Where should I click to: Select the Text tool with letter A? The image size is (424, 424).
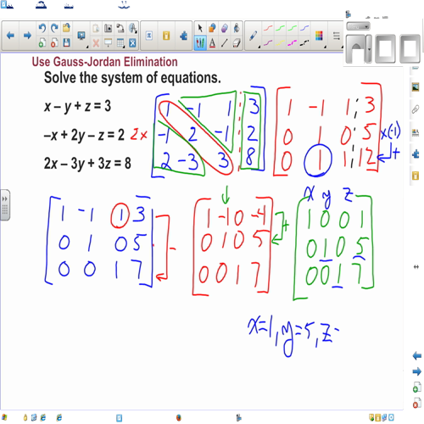(212, 43)
